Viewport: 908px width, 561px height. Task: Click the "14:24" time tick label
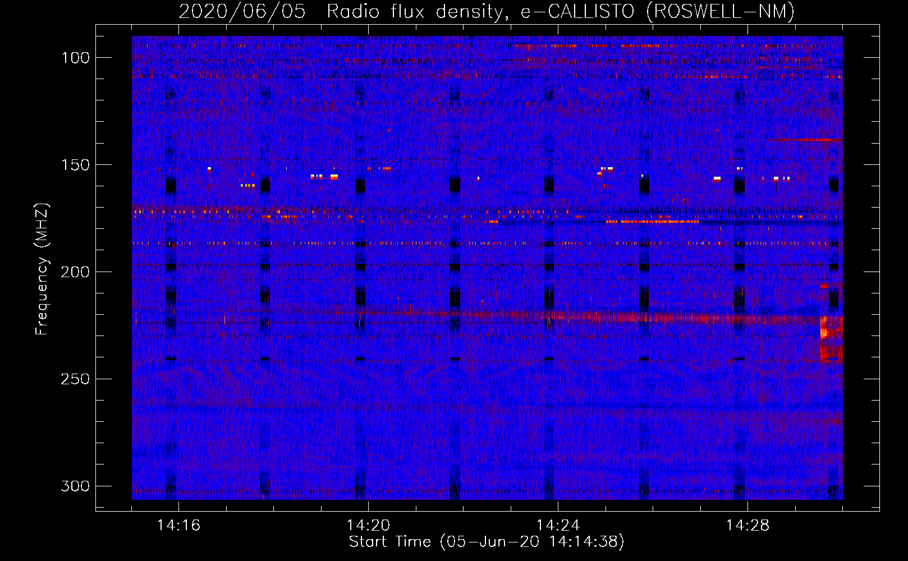pos(558,526)
